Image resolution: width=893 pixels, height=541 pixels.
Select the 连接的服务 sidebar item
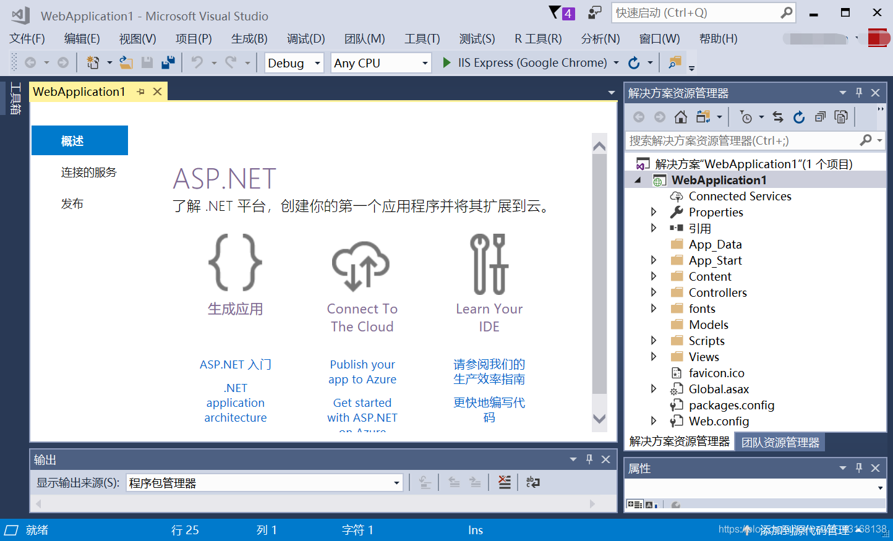point(88,173)
